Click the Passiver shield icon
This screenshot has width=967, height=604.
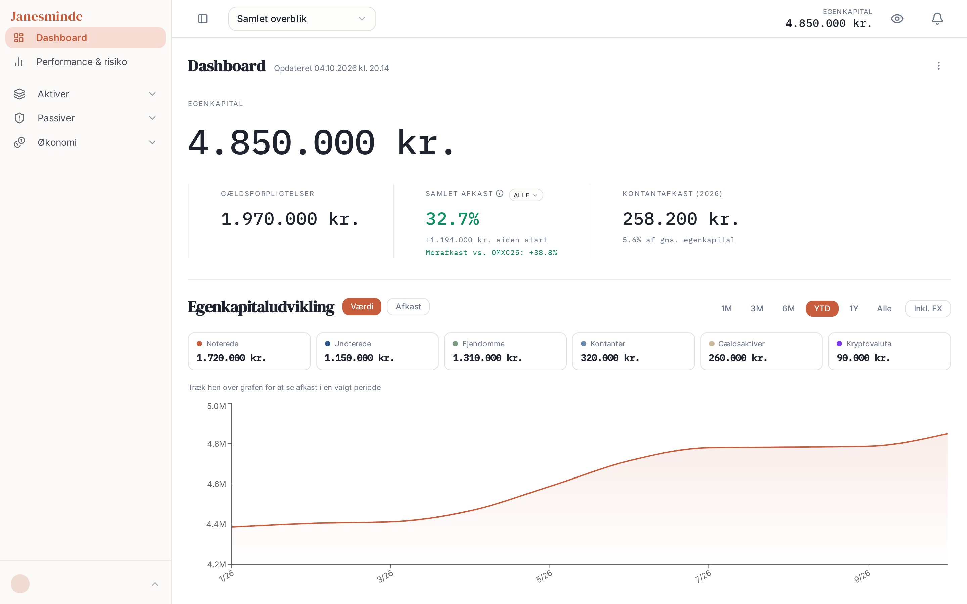point(19,118)
